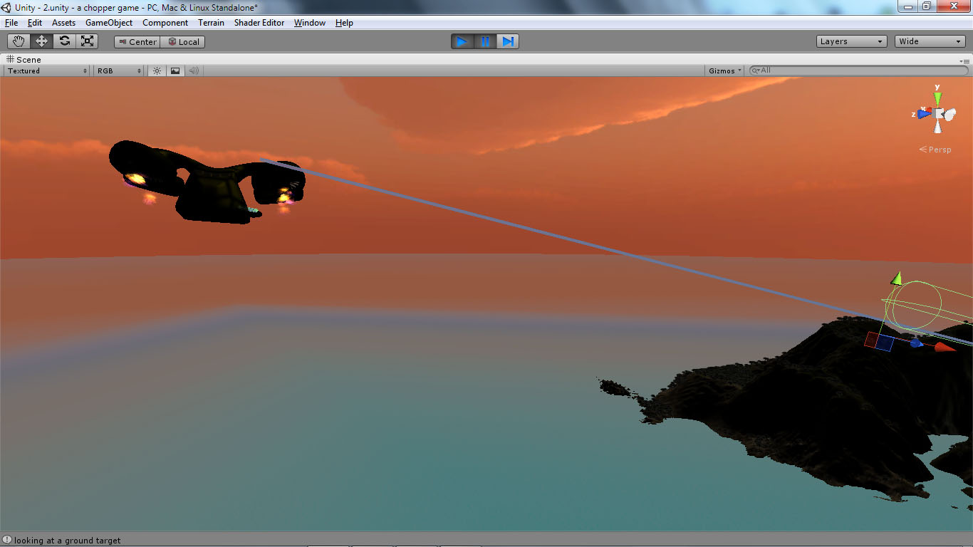Click the status bar message 'looking at a ground target'
The height and width of the screenshot is (547, 973).
click(68, 541)
